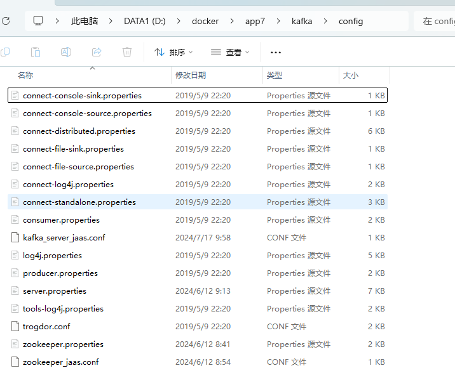Image resolution: width=455 pixels, height=380 pixels.
Task: Navigate to 此电脑 in the address bar
Action: [85, 21]
